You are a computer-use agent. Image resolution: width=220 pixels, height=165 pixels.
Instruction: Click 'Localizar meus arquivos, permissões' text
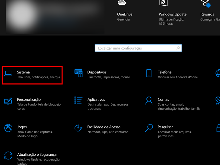point(175,134)
